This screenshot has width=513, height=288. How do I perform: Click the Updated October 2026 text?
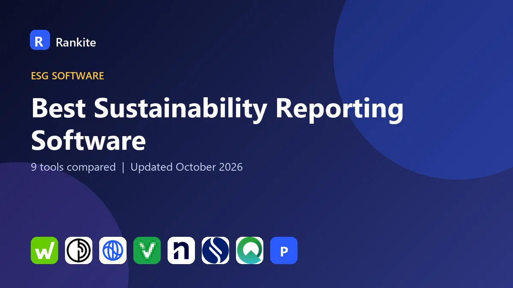186,167
